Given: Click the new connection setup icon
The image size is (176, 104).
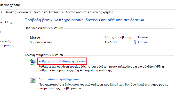Looking at the screenshot, I should pos(33,62).
